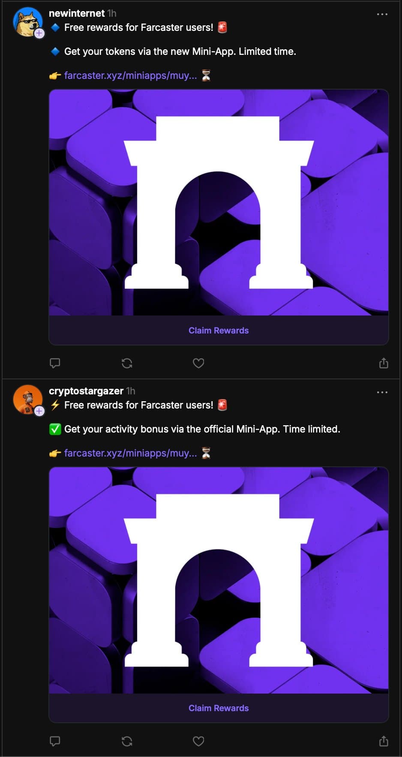Viewport: 402px width, 757px height.
Task: Open more options for newinternet's post
Action: point(382,14)
